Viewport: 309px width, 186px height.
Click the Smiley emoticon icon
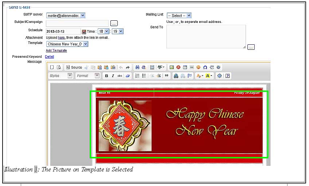pos(199,67)
